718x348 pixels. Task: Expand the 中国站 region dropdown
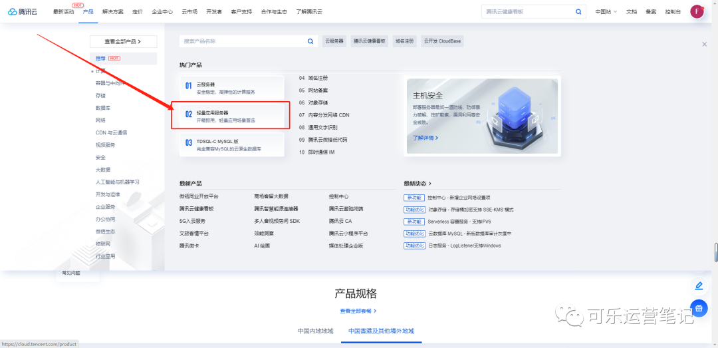(606, 12)
